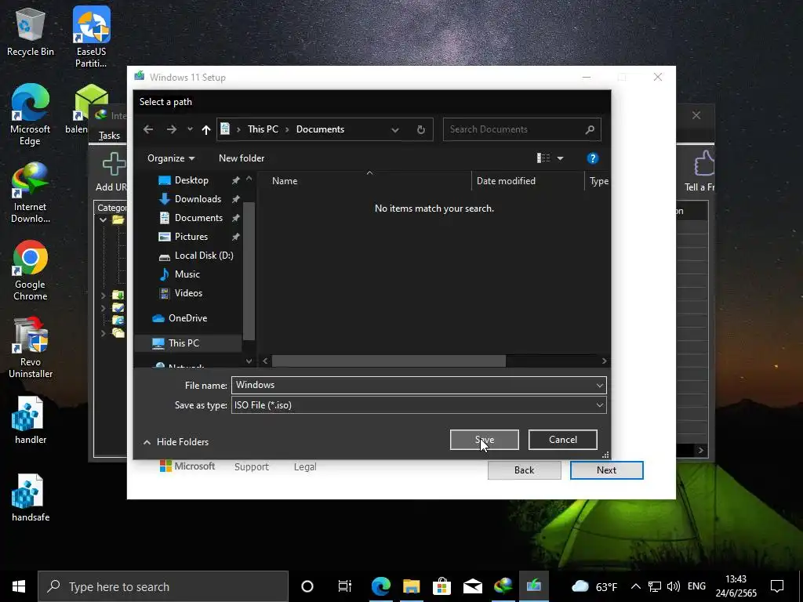Open Revo Uninstaller desktop shortcut
This screenshot has height=602, width=803.
[x=31, y=347]
